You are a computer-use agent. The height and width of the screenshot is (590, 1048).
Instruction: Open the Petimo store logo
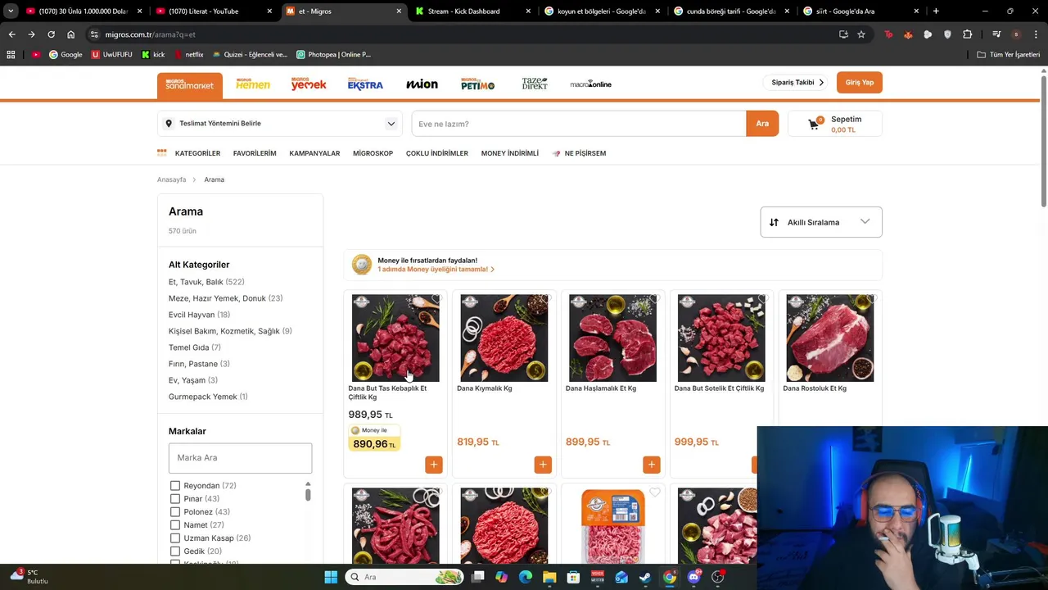478,84
